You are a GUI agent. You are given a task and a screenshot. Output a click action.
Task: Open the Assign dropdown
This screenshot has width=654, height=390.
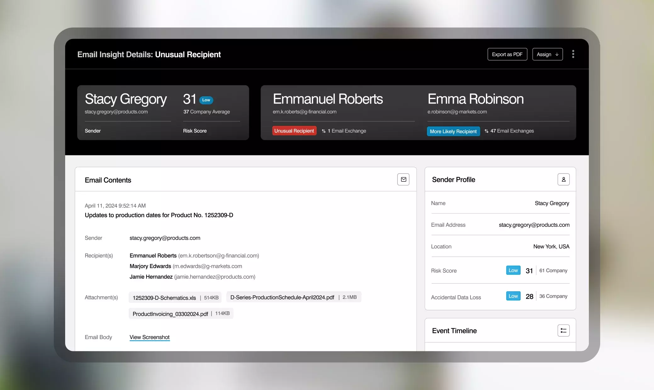(x=547, y=54)
